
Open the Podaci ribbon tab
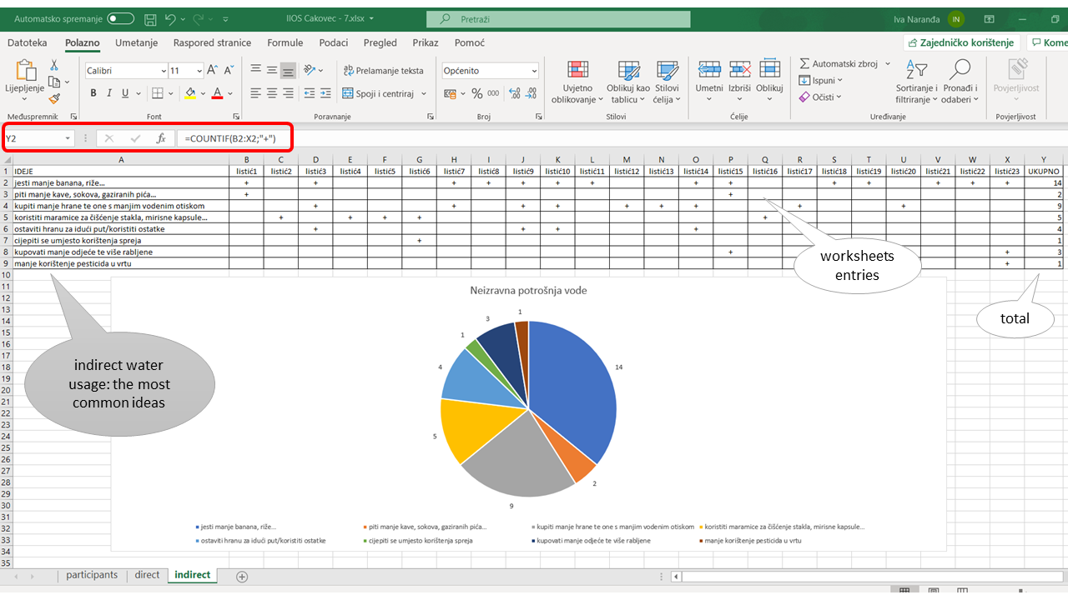(334, 42)
